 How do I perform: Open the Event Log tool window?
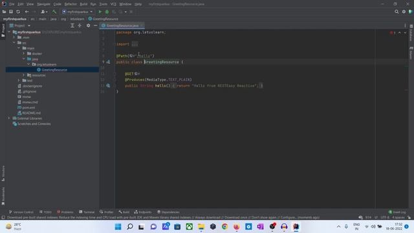[x=397, y=212]
